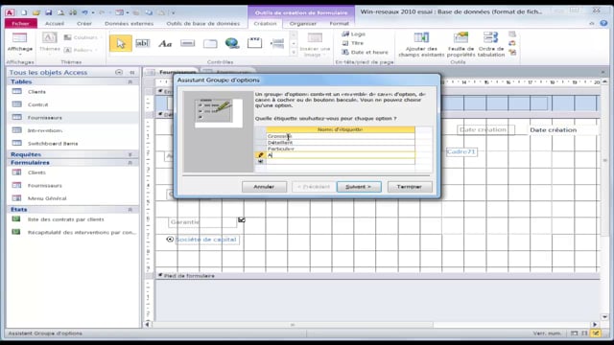Open the Tous les objets Access dropdown

(119, 73)
